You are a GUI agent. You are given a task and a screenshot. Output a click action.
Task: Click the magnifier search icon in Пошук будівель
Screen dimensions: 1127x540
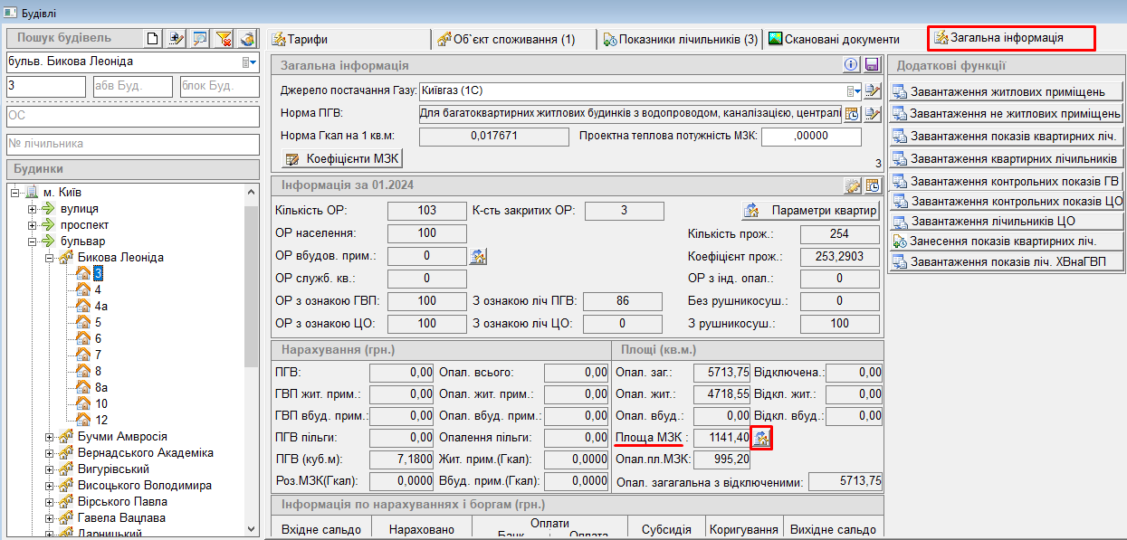pyautogui.click(x=200, y=38)
